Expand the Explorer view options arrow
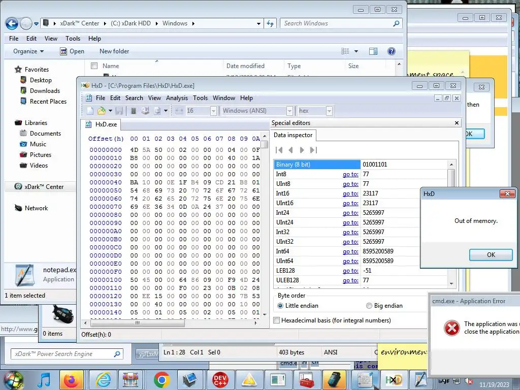The width and height of the screenshot is (520, 390). point(356,51)
